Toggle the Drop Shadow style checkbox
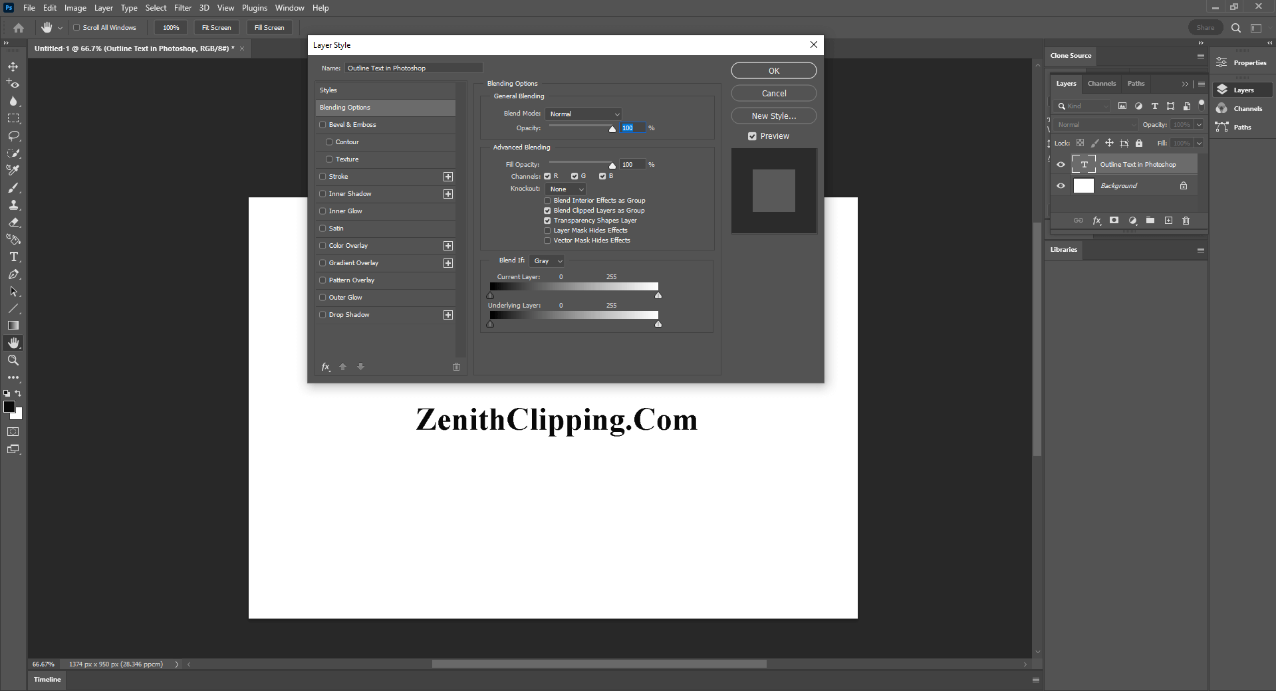The image size is (1276, 691). click(x=323, y=314)
